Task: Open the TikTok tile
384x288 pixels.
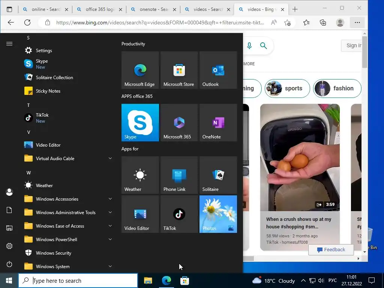Action: pyautogui.click(x=179, y=214)
